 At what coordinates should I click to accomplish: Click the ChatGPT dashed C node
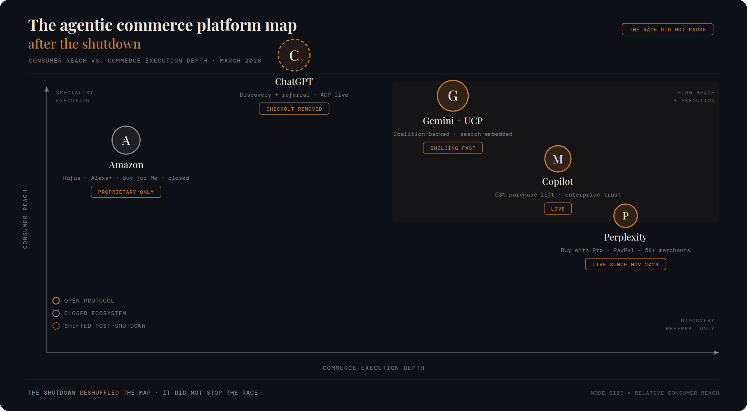(294, 55)
